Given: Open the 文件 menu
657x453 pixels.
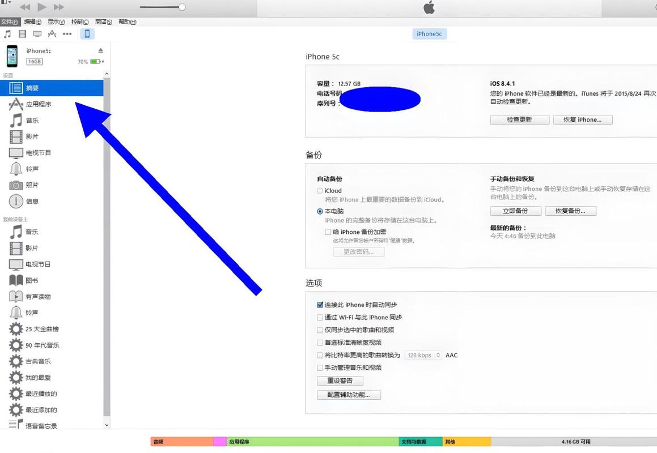Looking at the screenshot, I should coord(10,21).
